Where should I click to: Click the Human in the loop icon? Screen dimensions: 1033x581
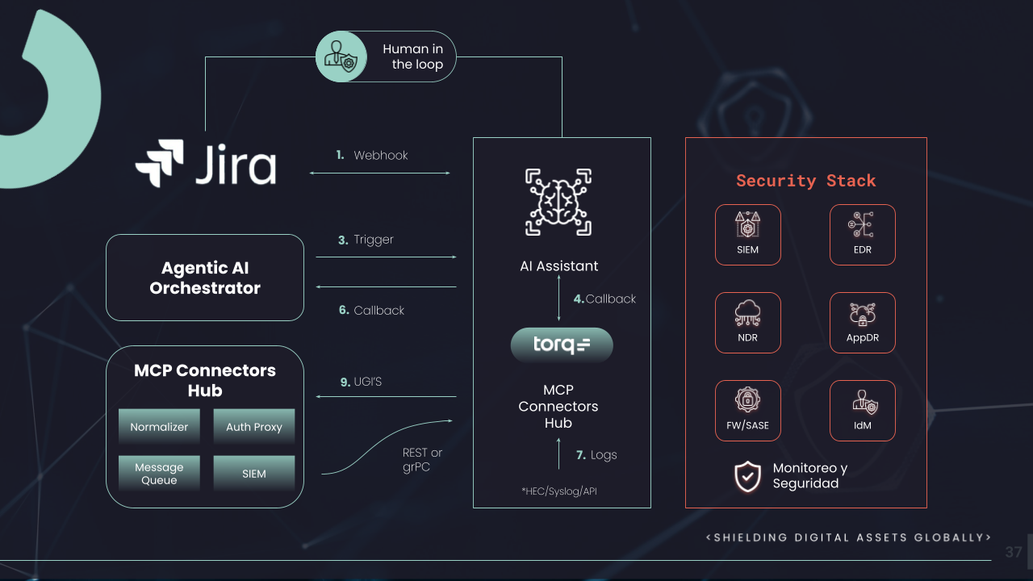point(340,56)
